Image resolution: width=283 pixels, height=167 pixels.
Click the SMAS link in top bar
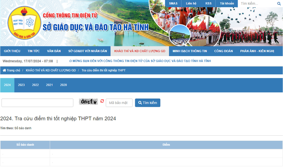coord(173,3)
